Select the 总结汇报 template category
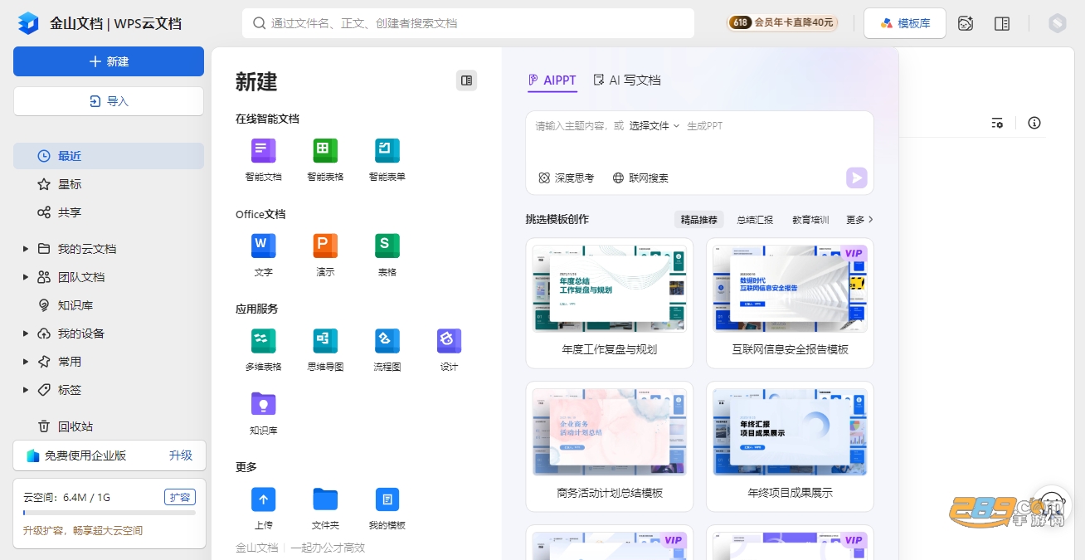 click(755, 220)
